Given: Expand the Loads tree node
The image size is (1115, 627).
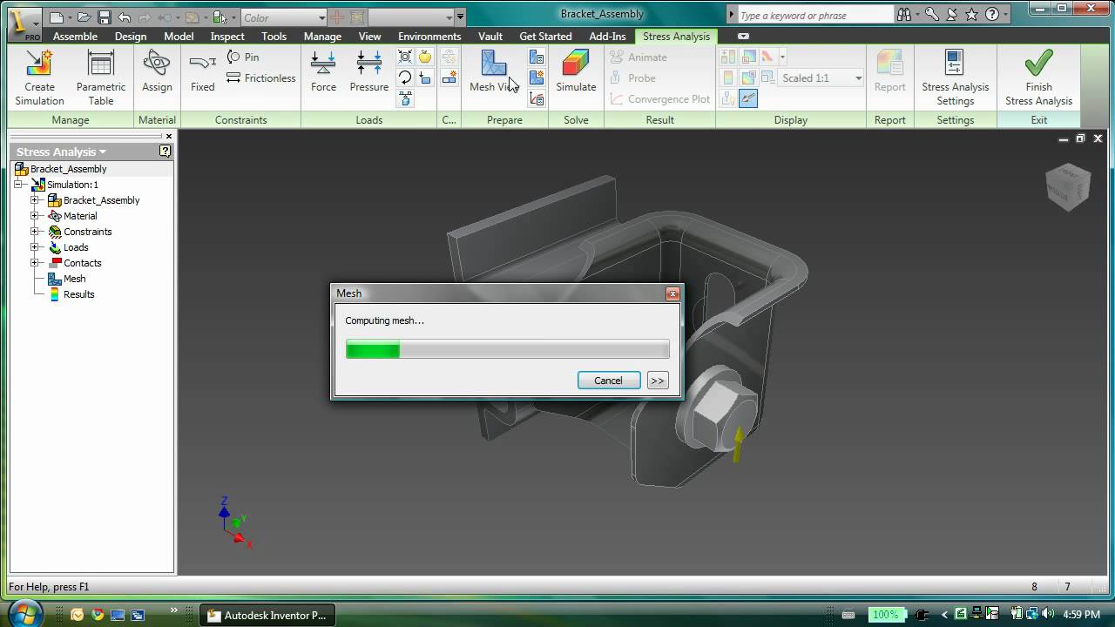Looking at the screenshot, I should (35, 247).
